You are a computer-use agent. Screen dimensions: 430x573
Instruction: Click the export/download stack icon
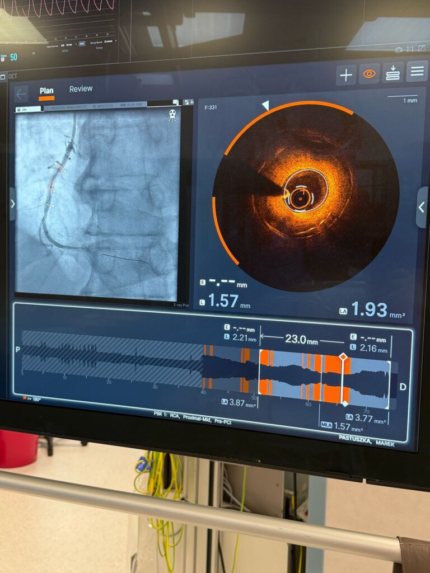click(x=392, y=73)
